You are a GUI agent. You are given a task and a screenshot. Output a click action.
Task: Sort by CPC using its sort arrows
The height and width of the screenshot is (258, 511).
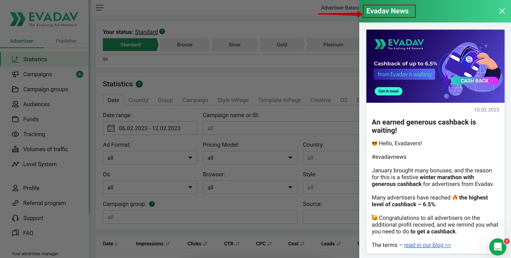(x=269, y=244)
